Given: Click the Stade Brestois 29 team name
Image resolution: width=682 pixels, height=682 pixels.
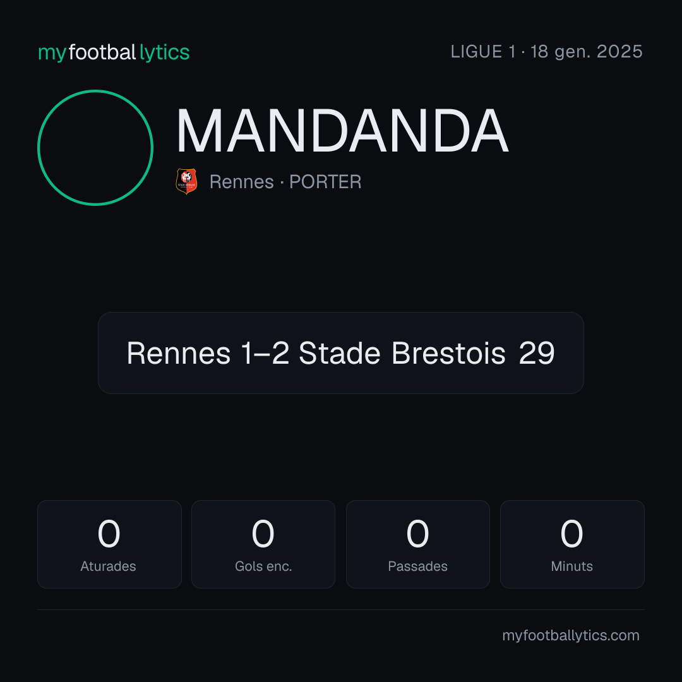Looking at the screenshot, I should coord(427,353).
